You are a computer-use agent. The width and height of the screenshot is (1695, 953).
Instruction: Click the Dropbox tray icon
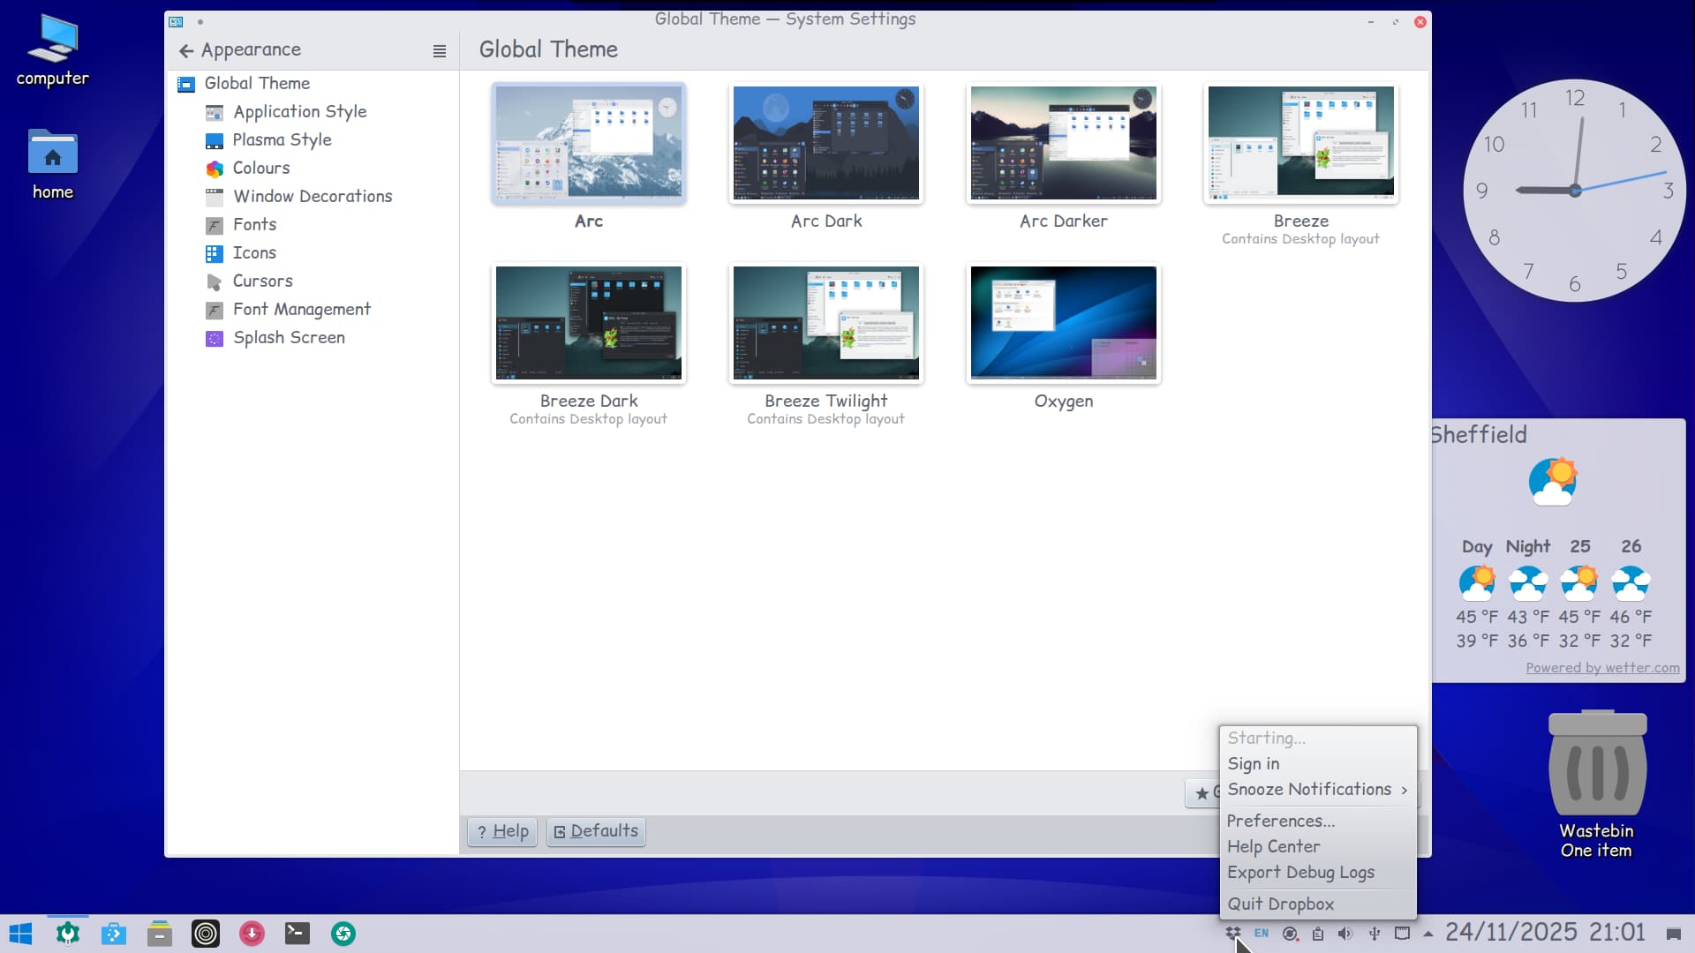click(x=1232, y=933)
